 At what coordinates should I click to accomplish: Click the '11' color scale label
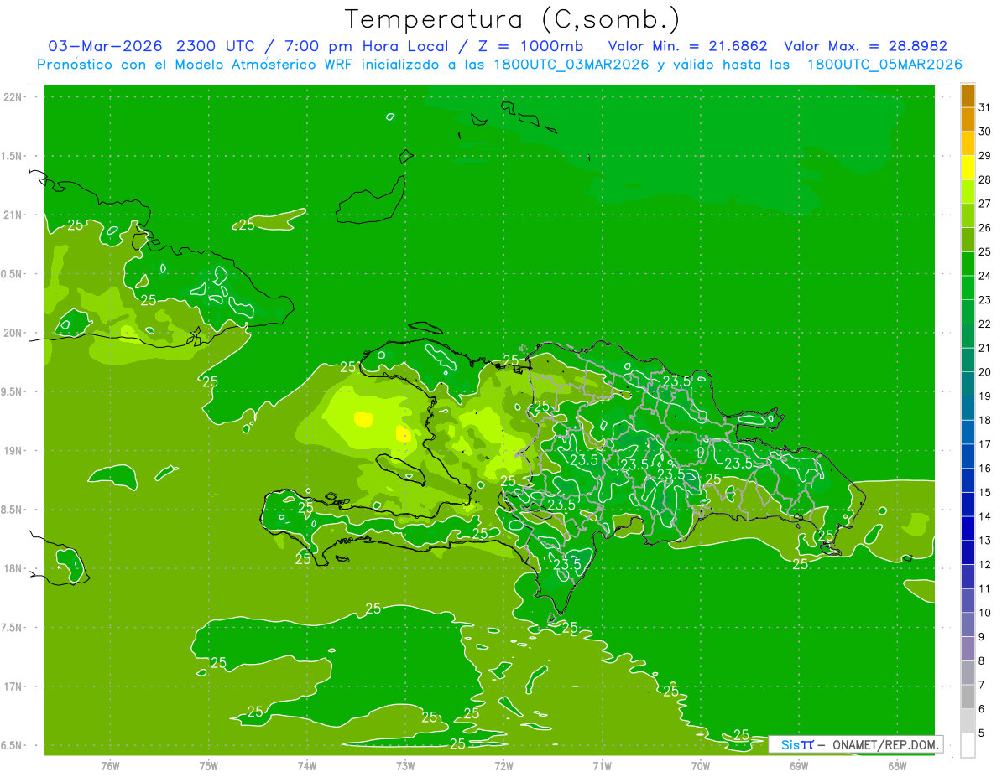(985, 588)
